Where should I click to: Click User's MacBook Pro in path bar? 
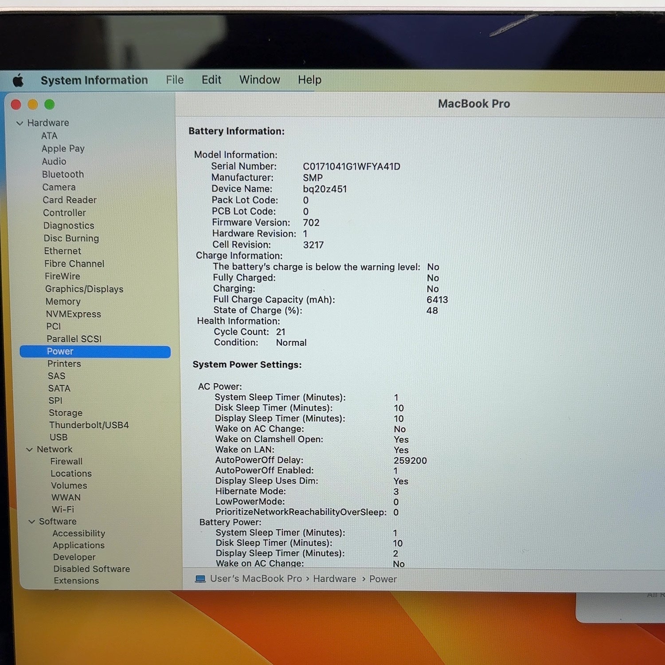tap(256, 579)
